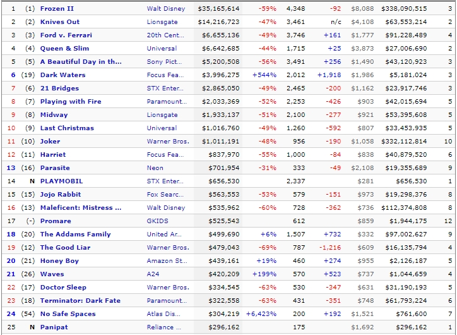Click the Atlas Dis... studio link

point(163,314)
